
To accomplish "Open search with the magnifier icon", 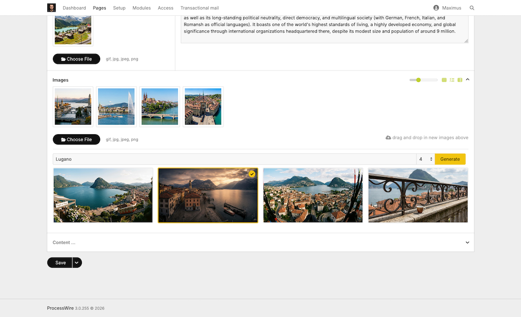I will tap(472, 8).
